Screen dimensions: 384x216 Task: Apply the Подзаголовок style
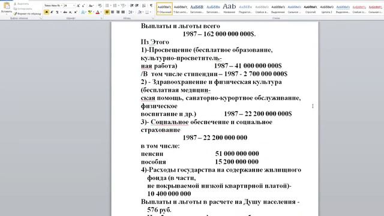[x=245, y=8]
